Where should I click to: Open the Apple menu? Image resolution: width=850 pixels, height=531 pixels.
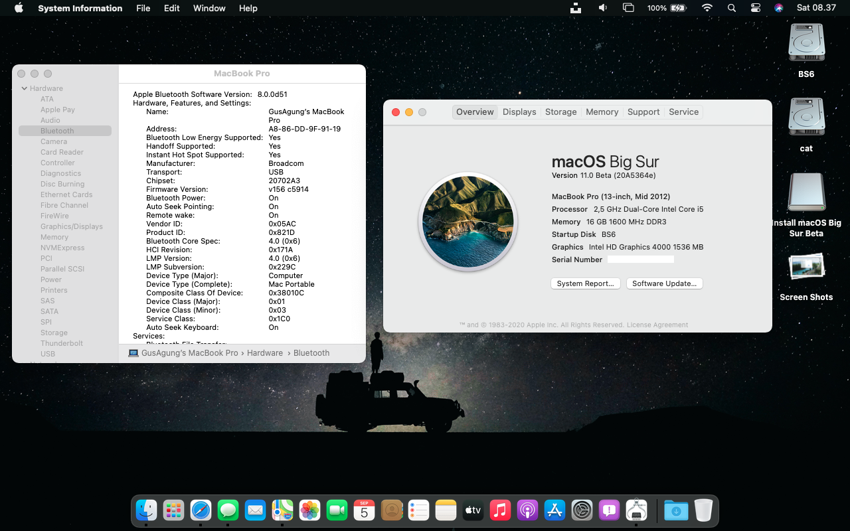(x=19, y=8)
